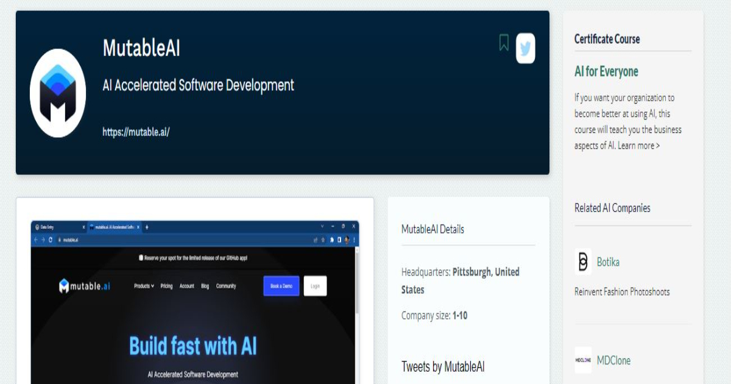
Task: Click Products dropdown in screenshot navbar
Action: [x=144, y=286]
